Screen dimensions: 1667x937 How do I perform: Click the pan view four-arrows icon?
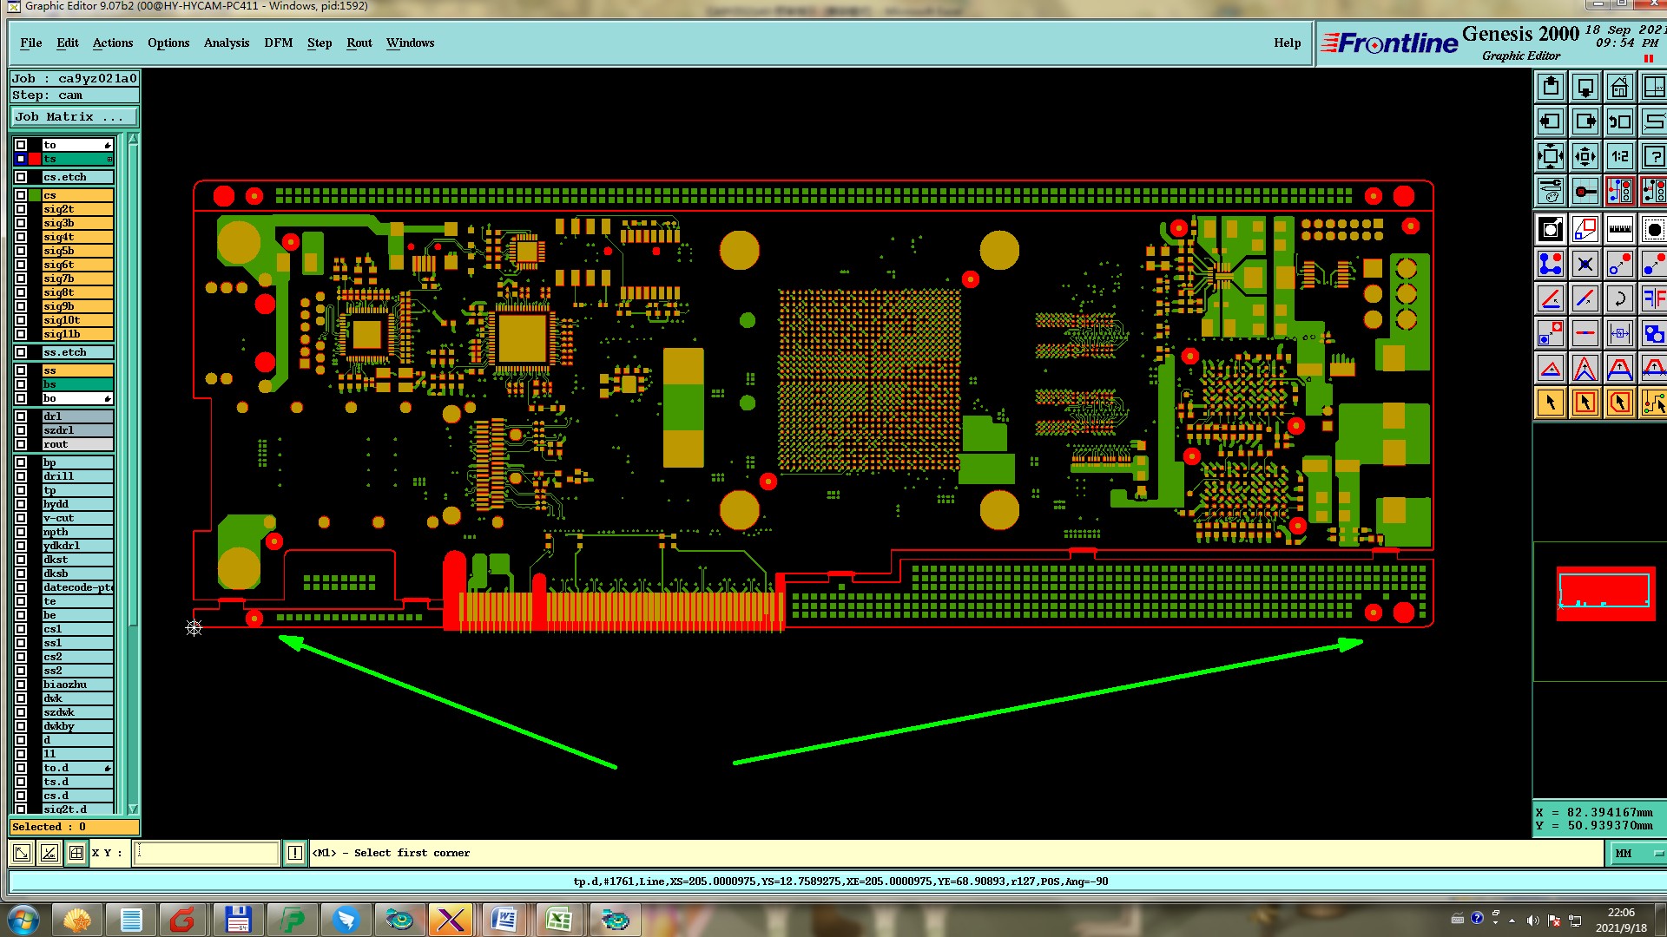1585,157
